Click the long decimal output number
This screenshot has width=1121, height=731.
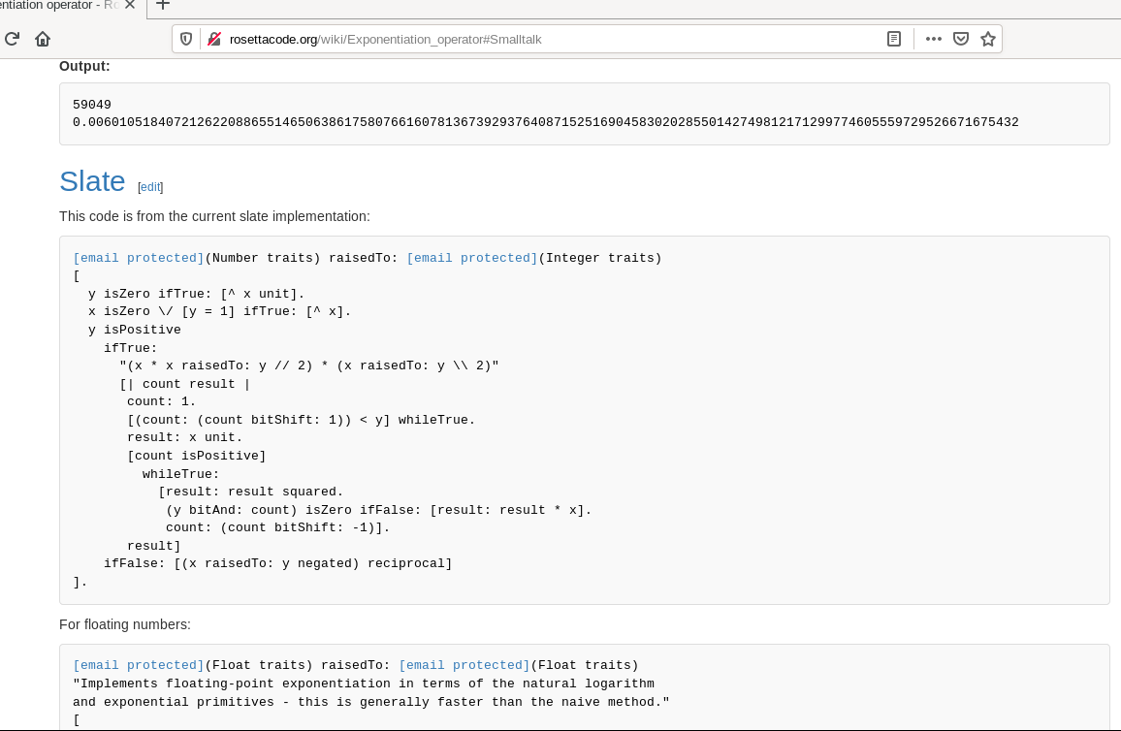pyautogui.click(x=545, y=122)
